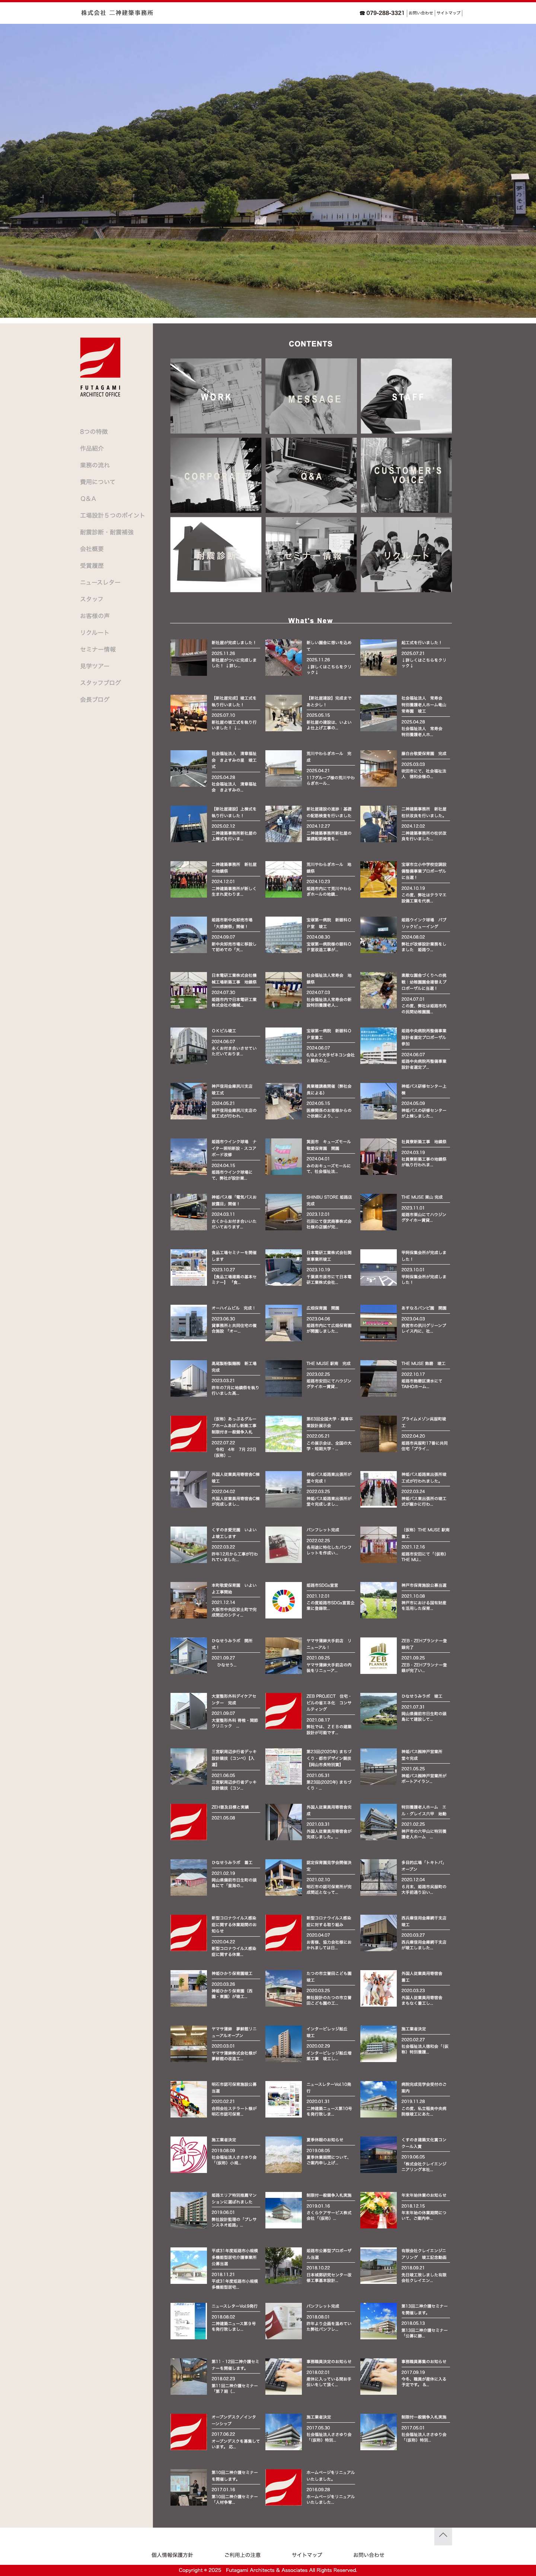Open ご利用上の注意 in the footer
536x2576 pixels.
pos(242,2555)
